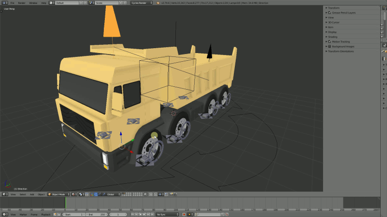Viewport: 387px width, 217px height.
Task: Click the current frame field
Action: [x=118, y=215]
